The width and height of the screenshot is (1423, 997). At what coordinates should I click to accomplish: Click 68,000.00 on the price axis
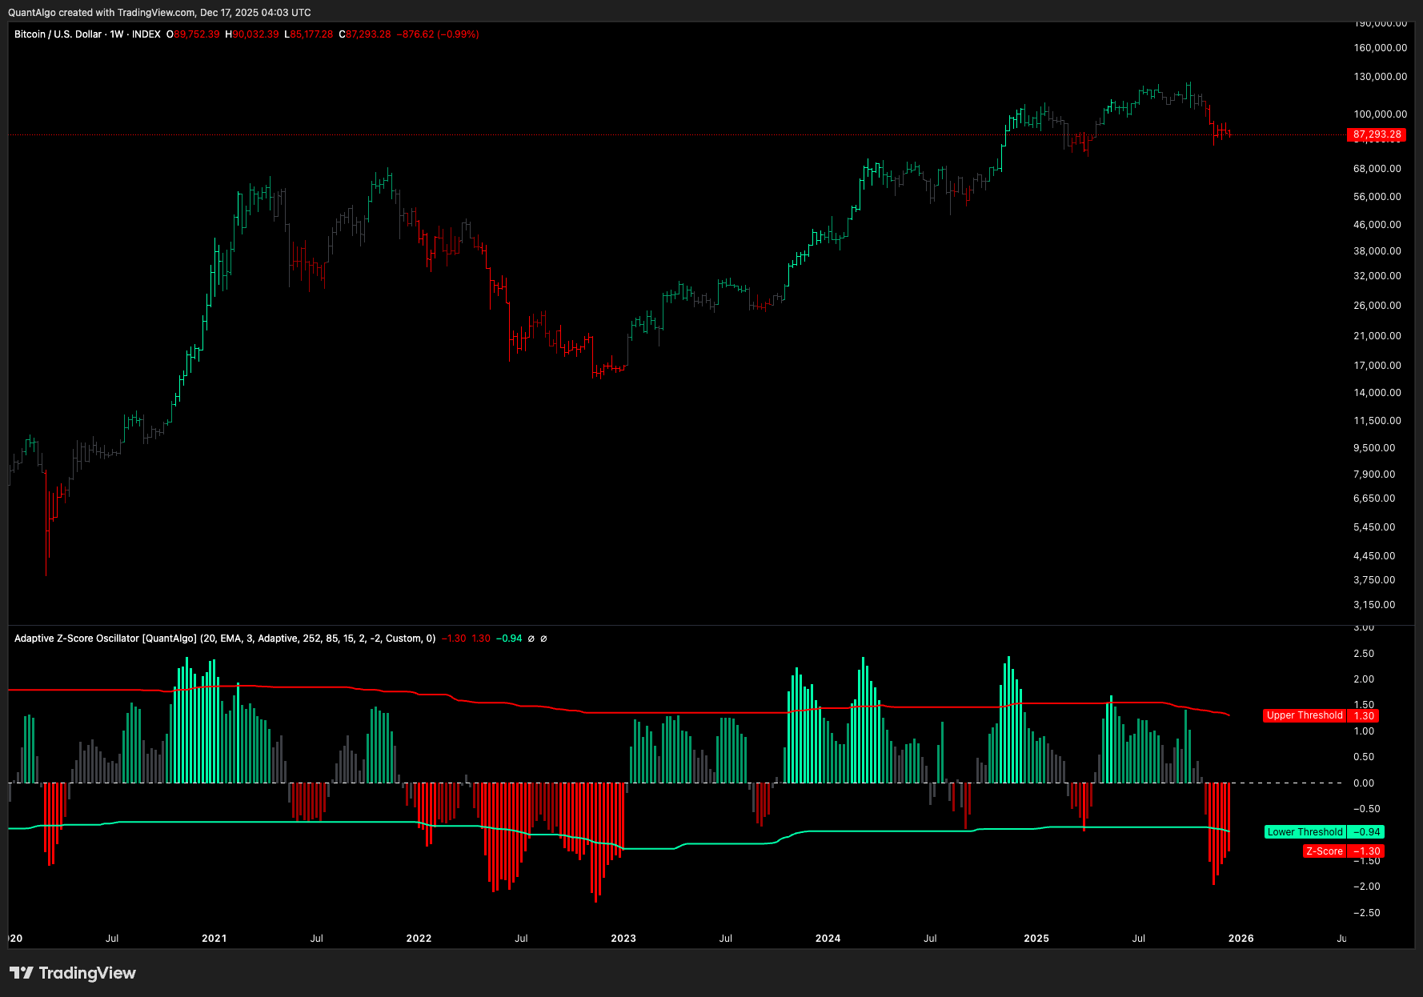[x=1377, y=169]
